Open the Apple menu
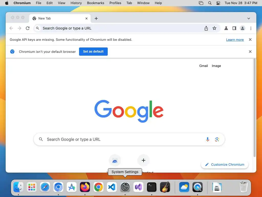Screen dimensions: 262x197 pyautogui.click(x=7, y=3)
